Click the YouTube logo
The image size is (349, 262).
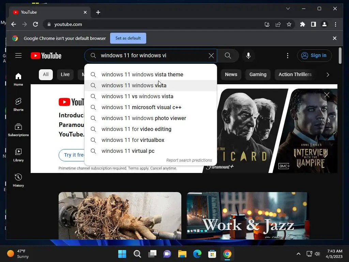(46, 56)
